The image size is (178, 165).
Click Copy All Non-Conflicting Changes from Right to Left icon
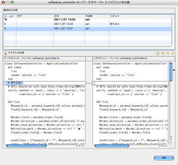(158, 53)
